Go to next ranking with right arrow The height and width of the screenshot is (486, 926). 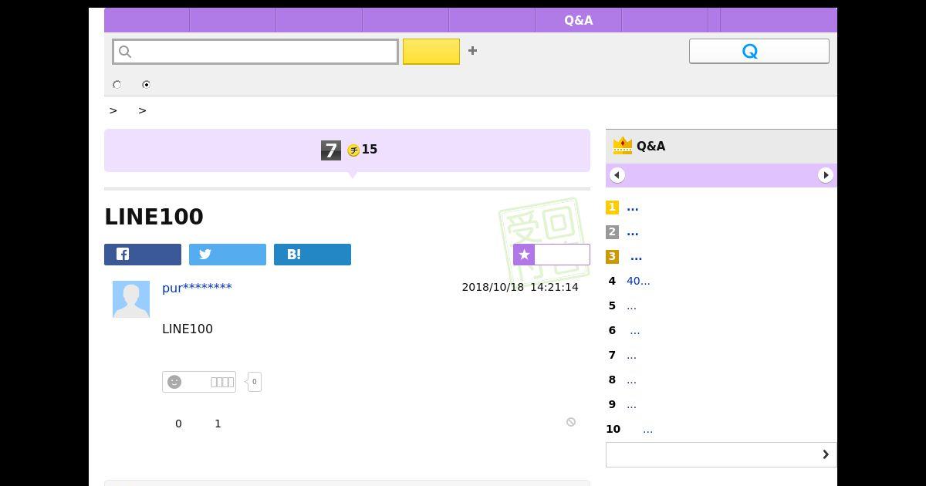click(x=826, y=175)
